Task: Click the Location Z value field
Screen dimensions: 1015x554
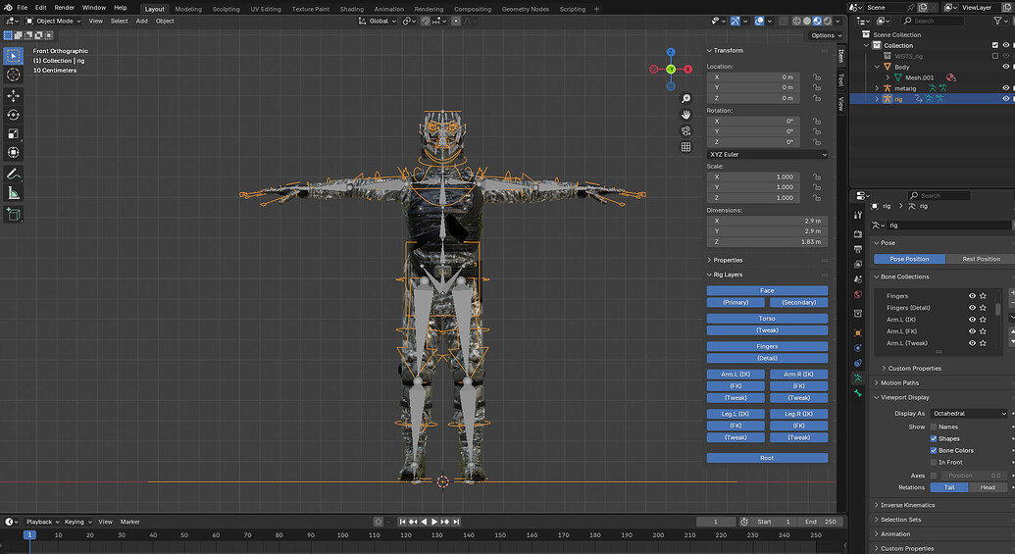Action: click(x=753, y=98)
